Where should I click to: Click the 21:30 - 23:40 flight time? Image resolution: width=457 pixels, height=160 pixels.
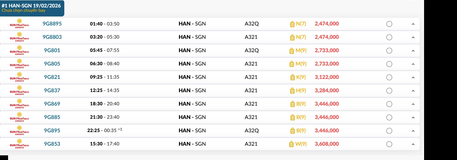click(x=104, y=117)
